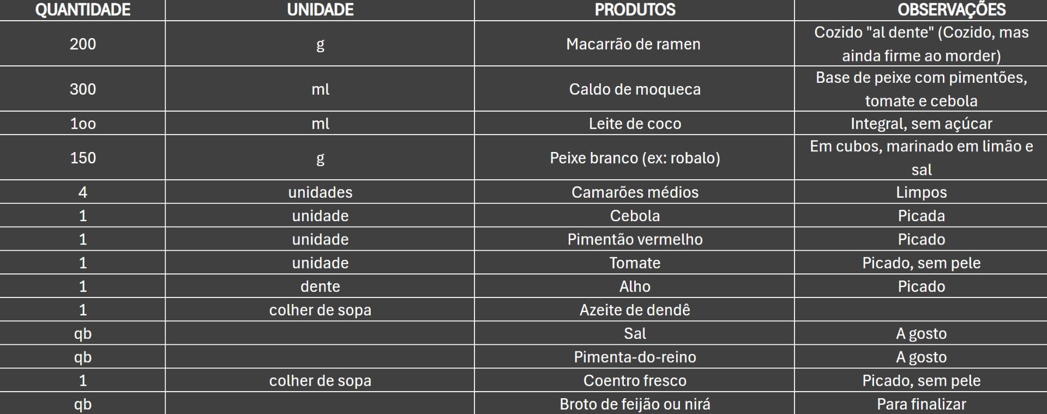This screenshot has height=414, width=1047.
Task: Select the OBSERVAÇÕES column header
Action: point(921,10)
